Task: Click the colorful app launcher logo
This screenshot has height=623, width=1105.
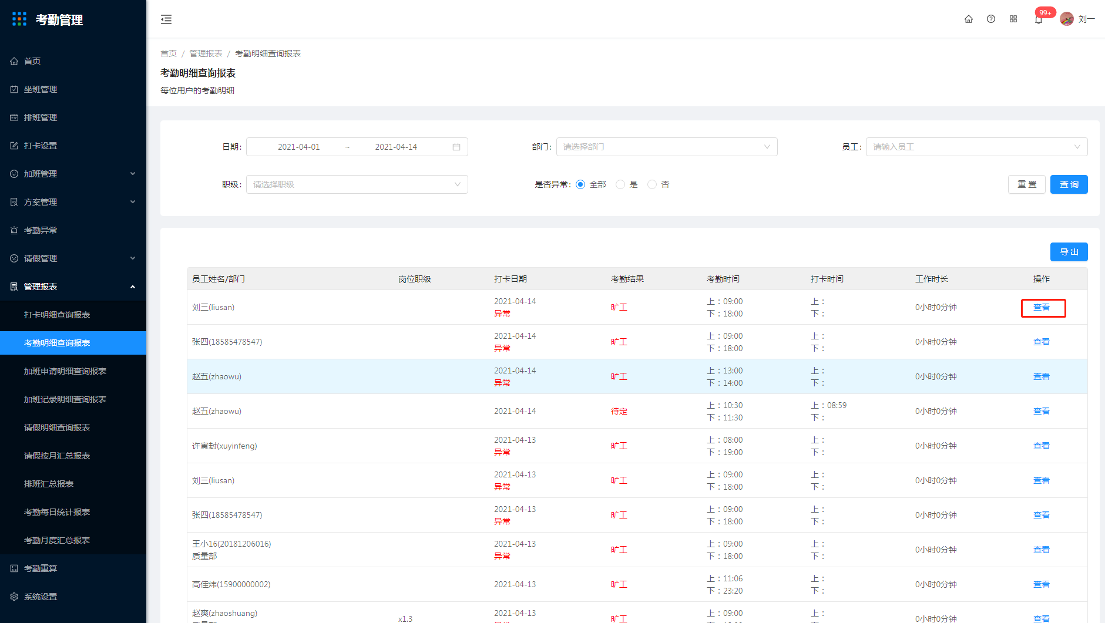Action: coord(19,19)
